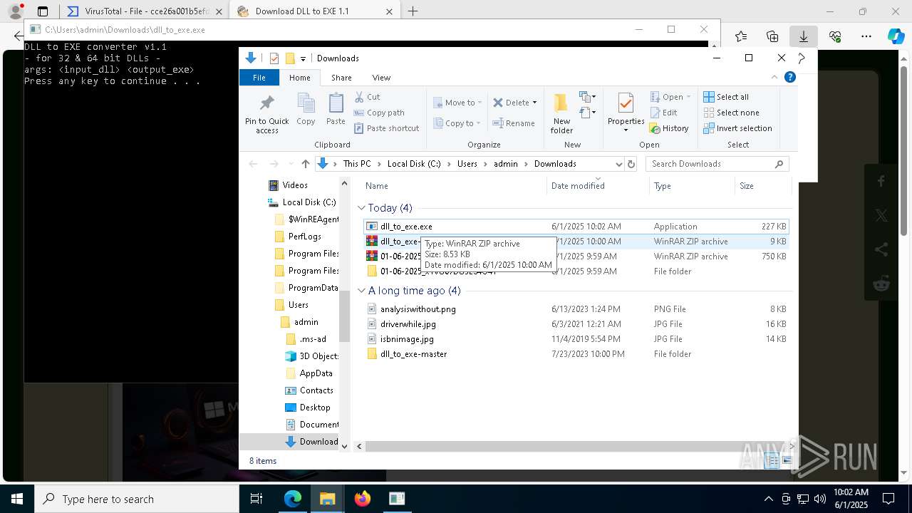Open Firefox from the taskbar
This screenshot has height=513, width=912.
(x=363, y=499)
